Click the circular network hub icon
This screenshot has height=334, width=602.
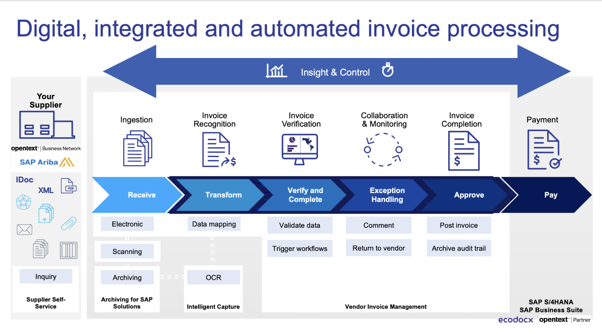pos(23,202)
